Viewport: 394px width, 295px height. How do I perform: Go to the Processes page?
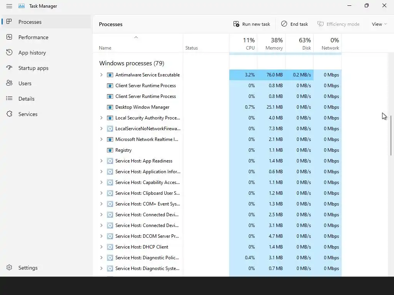tap(46, 22)
